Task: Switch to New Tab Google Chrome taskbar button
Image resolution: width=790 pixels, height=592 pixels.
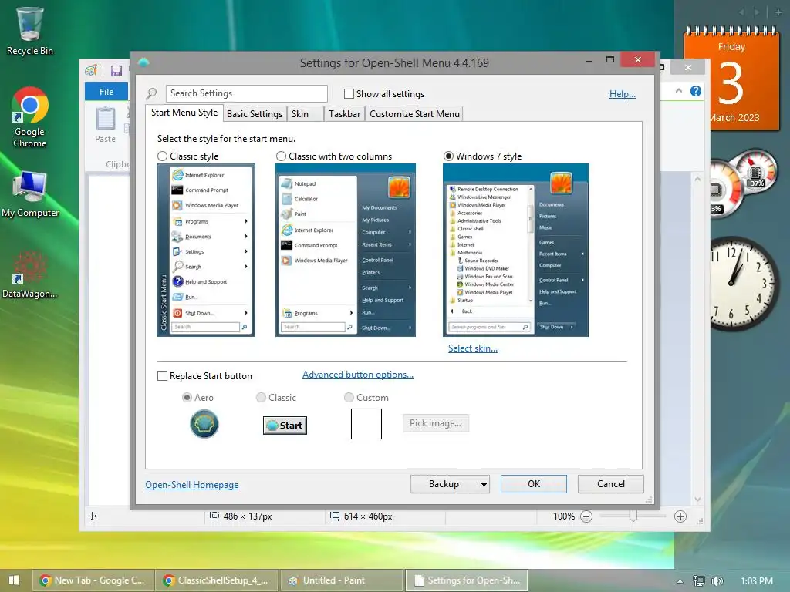Action: (93, 580)
